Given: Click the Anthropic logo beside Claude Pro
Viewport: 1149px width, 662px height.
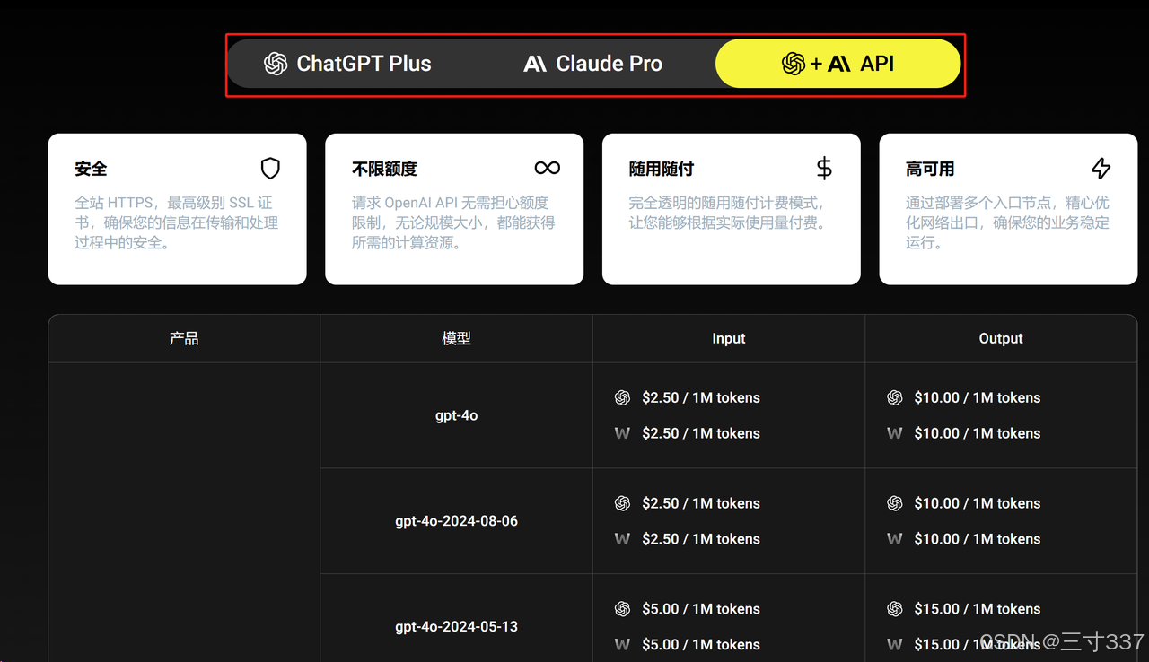Looking at the screenshot, I should [x=535, y=64].
